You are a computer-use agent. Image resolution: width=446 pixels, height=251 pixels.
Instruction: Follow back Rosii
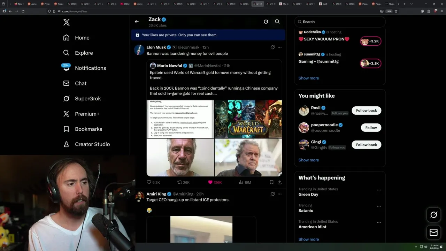(x=366, y=111)
